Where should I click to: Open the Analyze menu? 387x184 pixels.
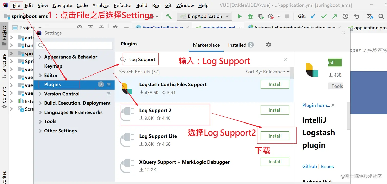tap(101, 5)
